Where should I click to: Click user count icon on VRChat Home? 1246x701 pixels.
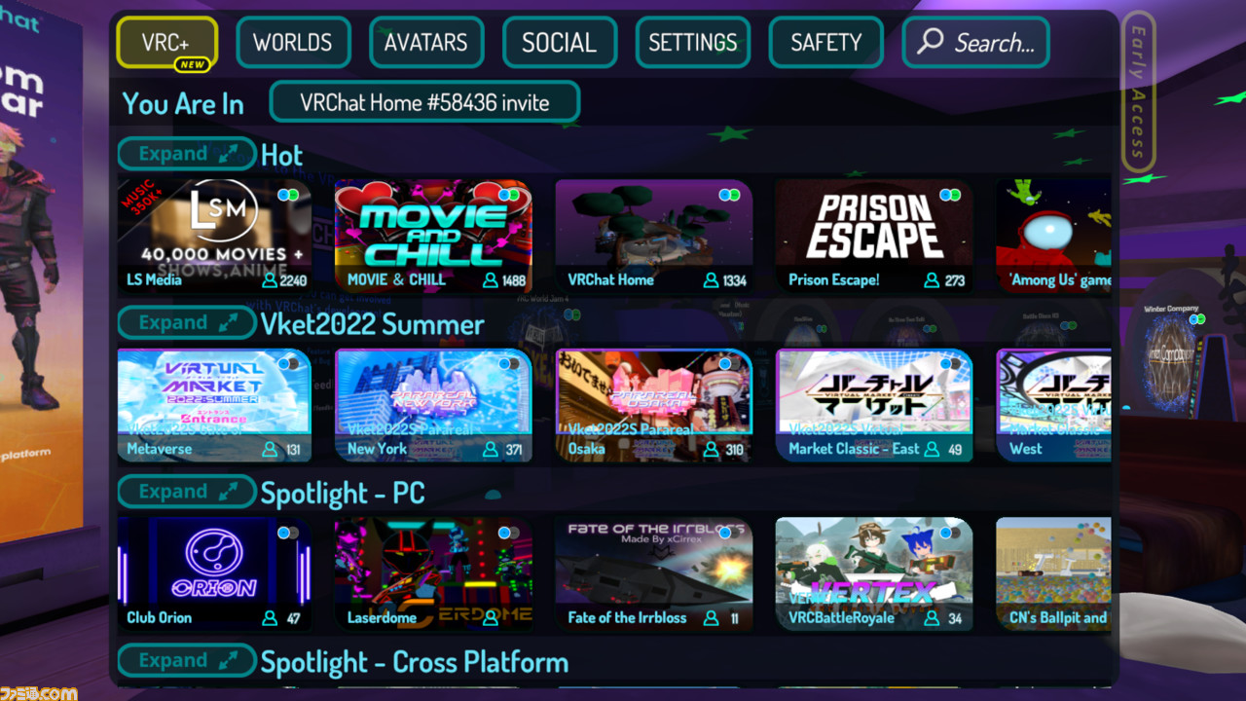(711, 280)
